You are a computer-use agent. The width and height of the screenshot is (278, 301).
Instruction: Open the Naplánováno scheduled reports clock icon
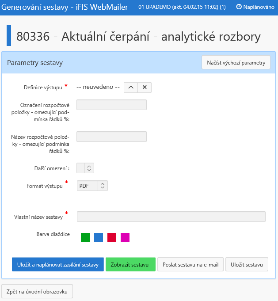point(239,7)
